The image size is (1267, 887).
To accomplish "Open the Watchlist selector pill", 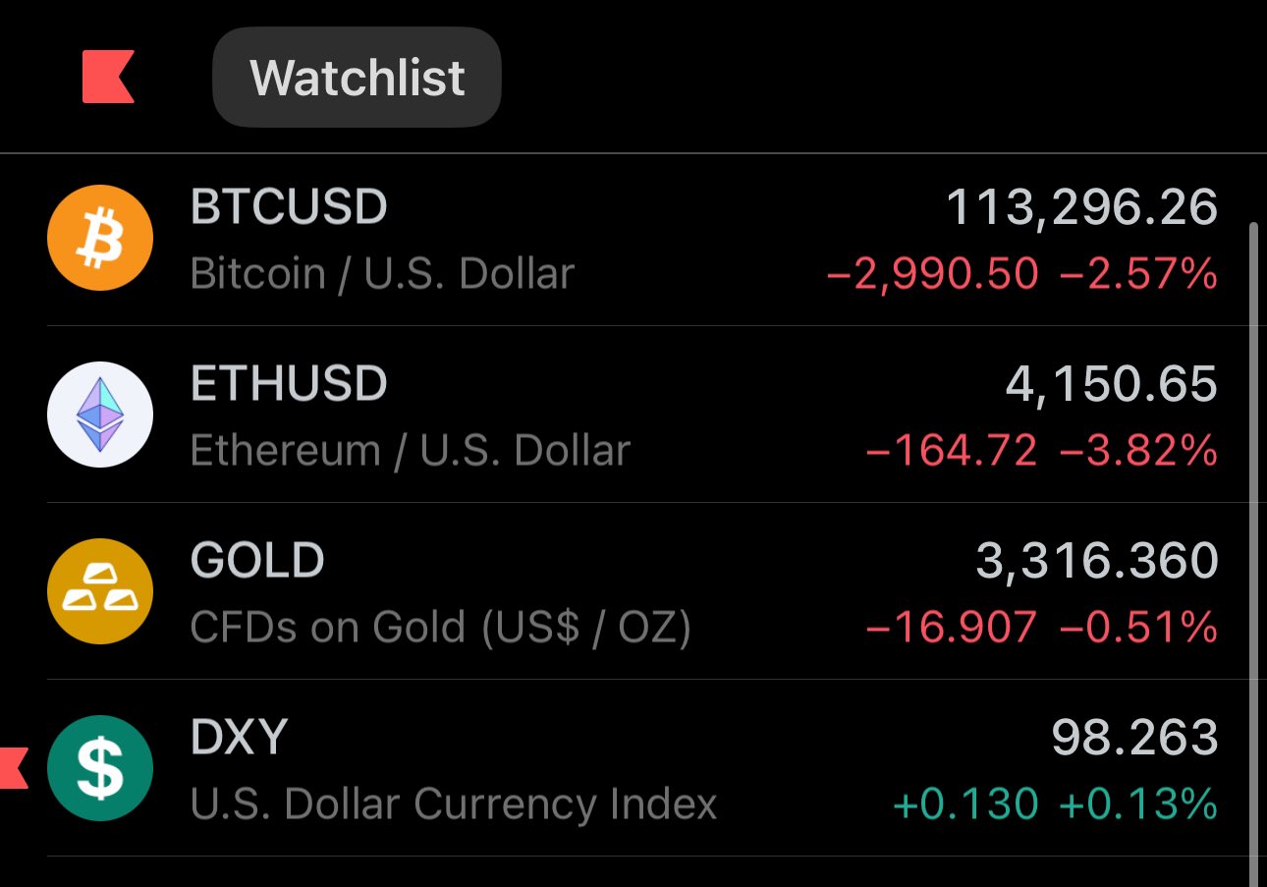I will [358, 78].
